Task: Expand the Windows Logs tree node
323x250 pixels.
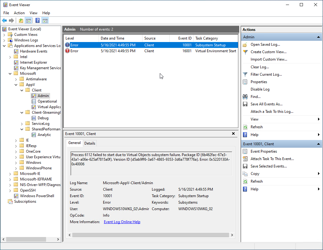Action: 4,40
